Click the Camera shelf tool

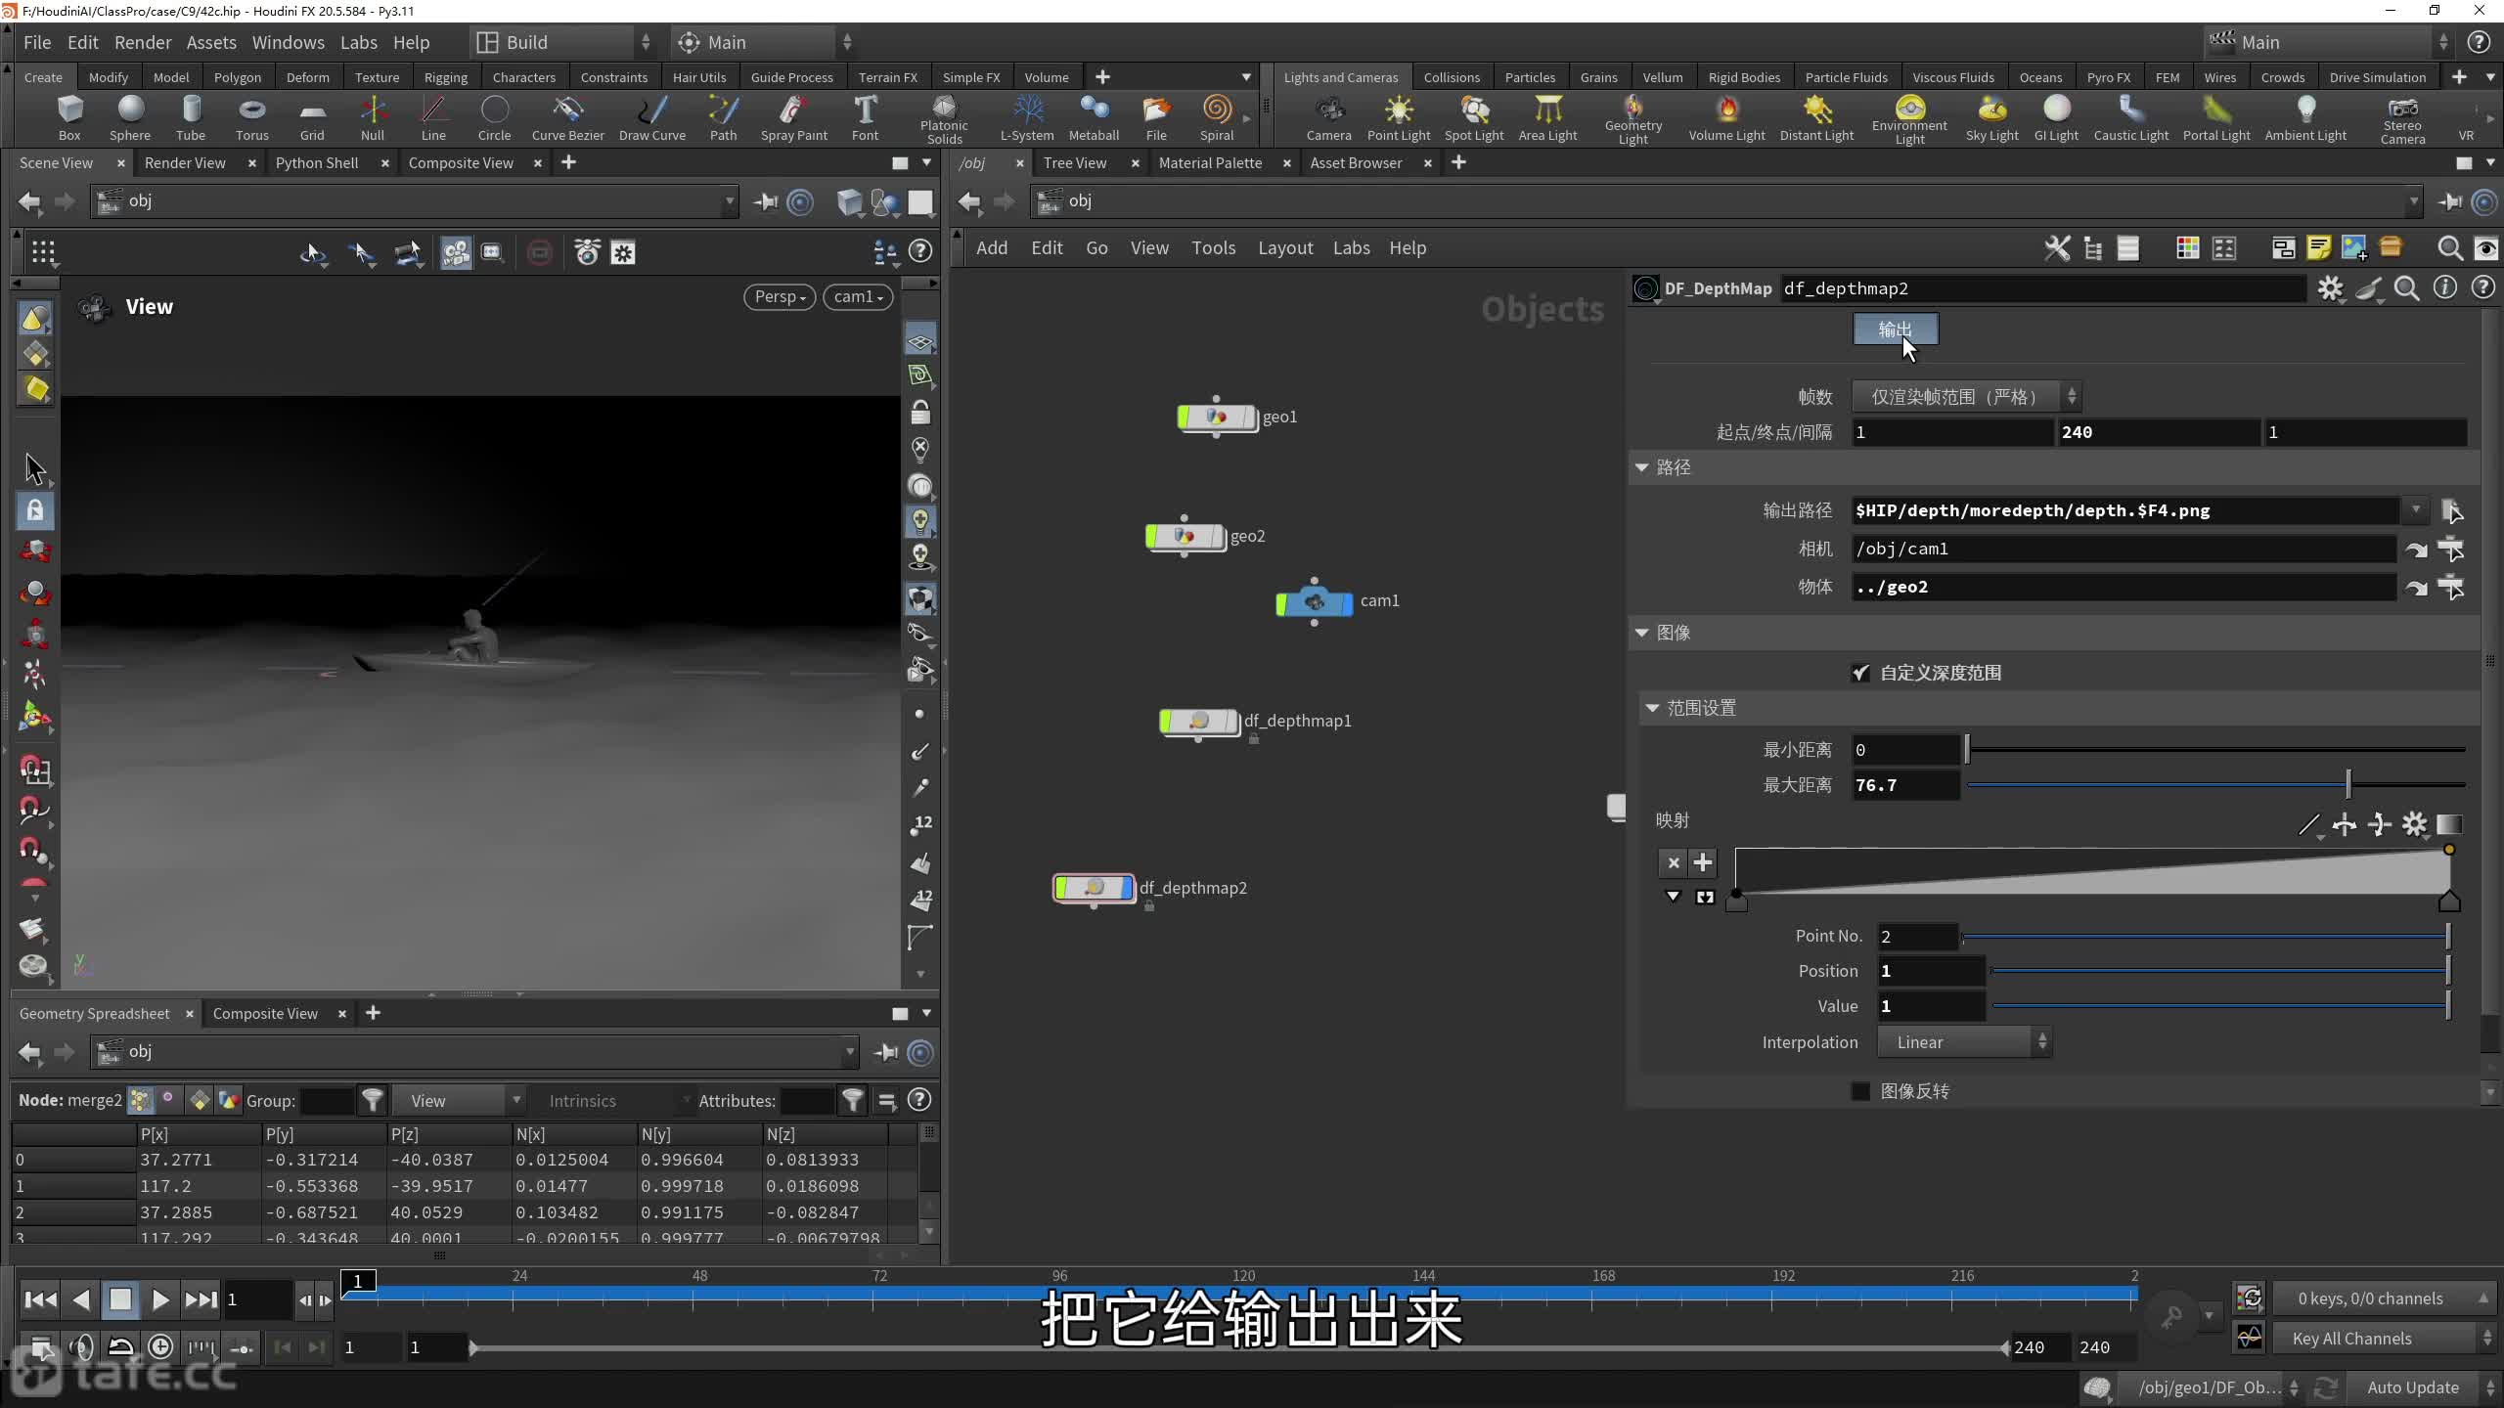click(x=1328, y=117)
